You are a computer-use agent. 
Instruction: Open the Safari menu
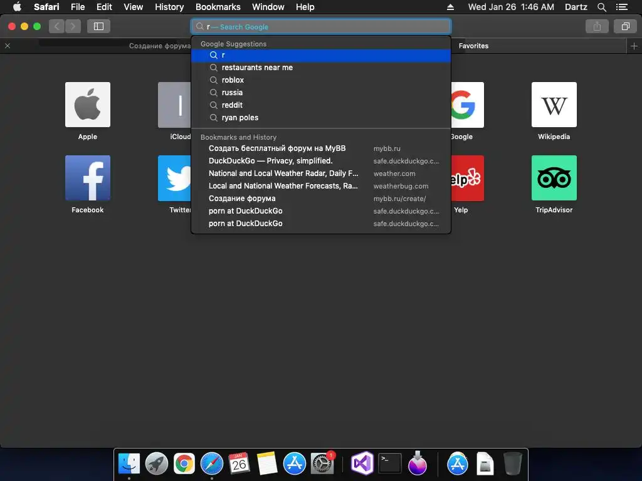tap(46, 7)
